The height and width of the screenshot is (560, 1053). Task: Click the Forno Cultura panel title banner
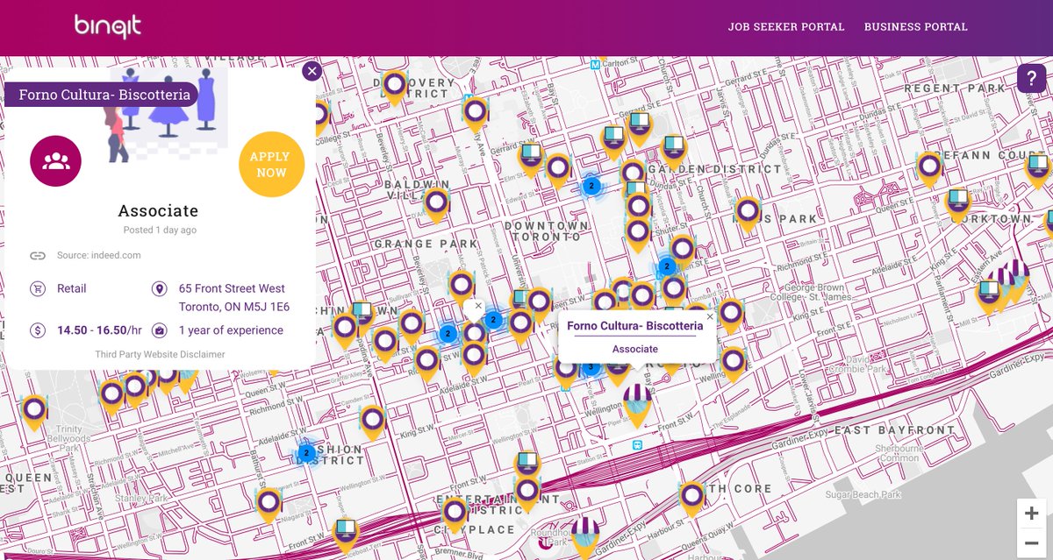pyautogui.click(x=101, y=95)
